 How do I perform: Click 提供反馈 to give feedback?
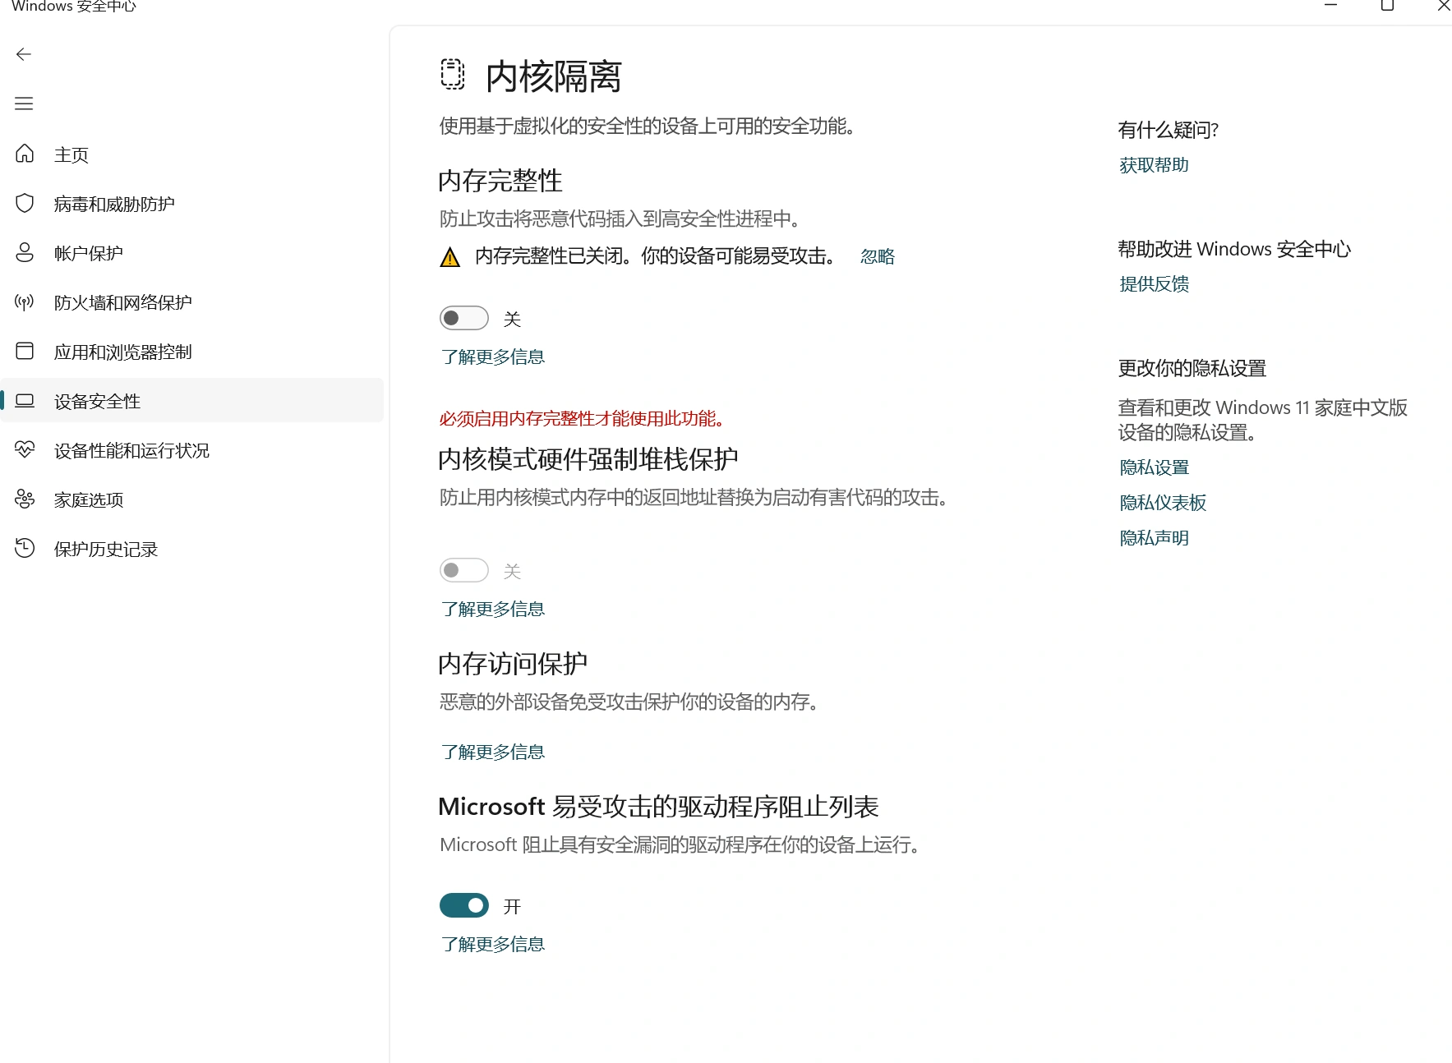click(x=1152, y=283)
